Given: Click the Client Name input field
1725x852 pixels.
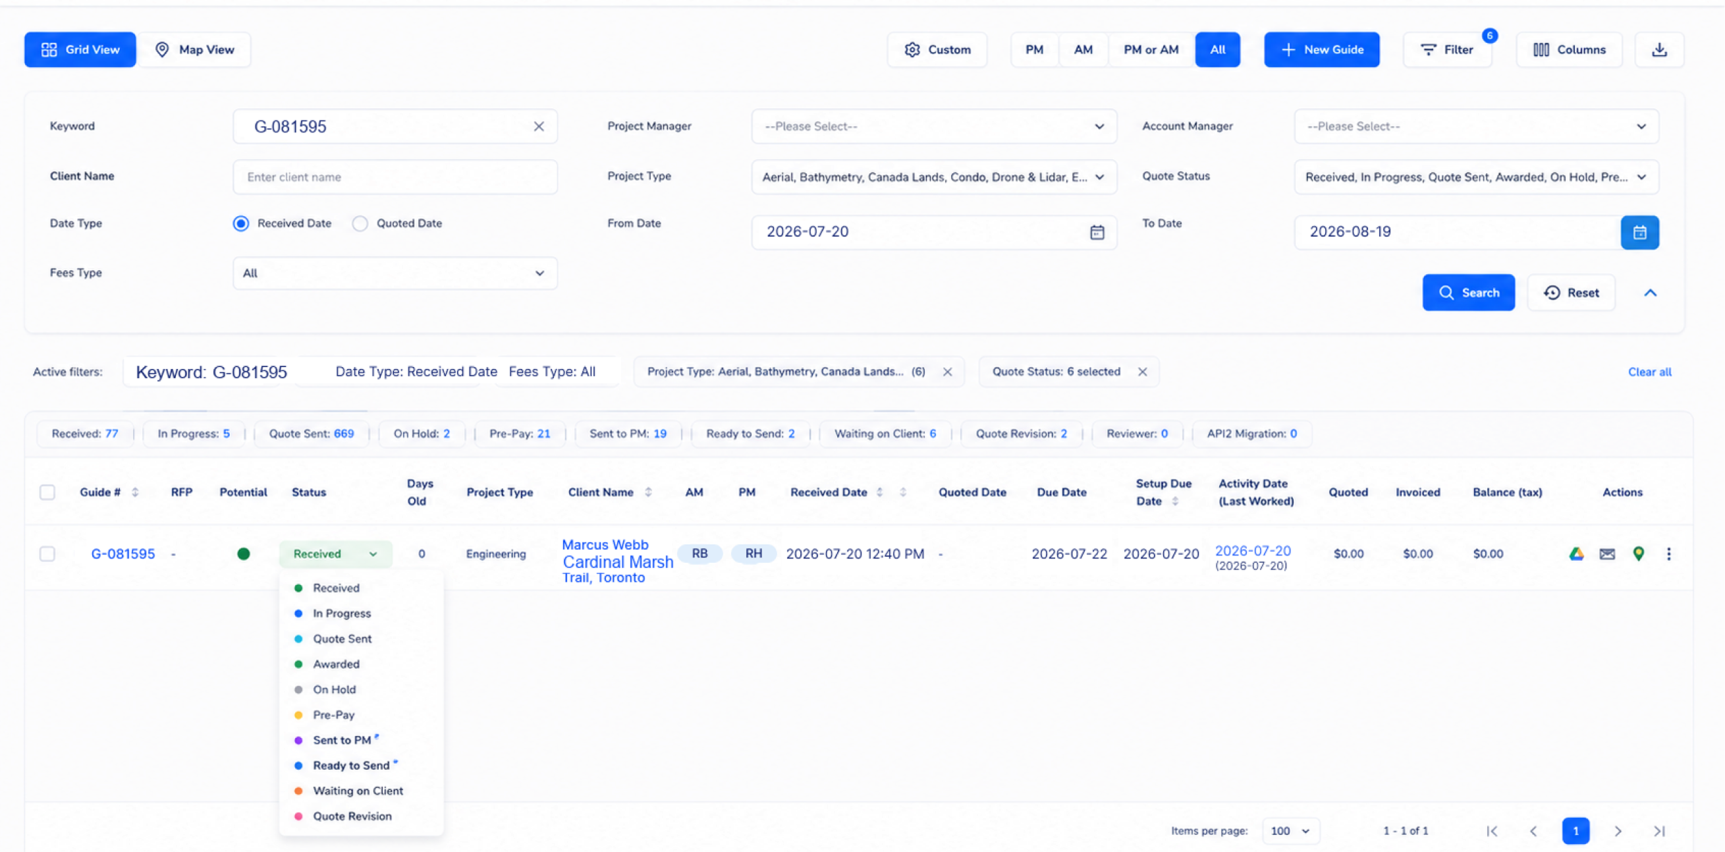Looking at the screenshot, I should click(x=395, y=177).
